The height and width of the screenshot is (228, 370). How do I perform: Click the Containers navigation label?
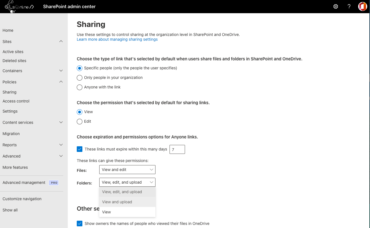(x=12, y=71)
